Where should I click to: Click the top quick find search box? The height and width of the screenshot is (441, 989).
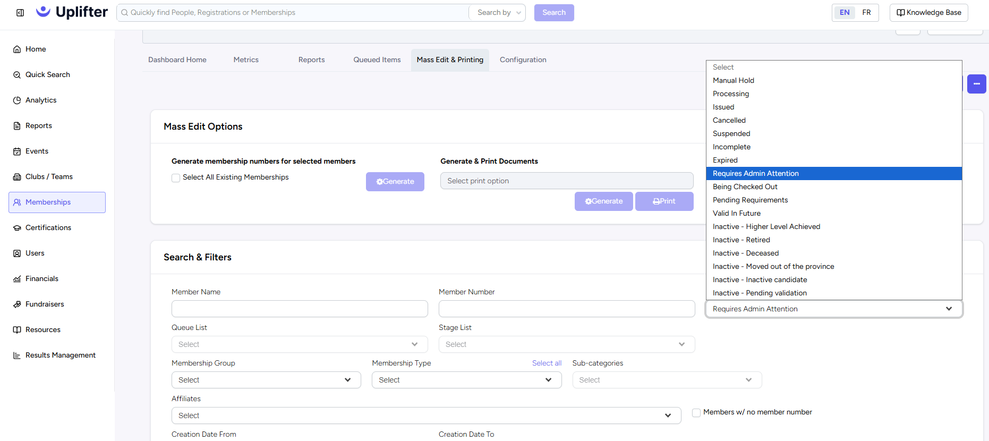click(292, 13)
